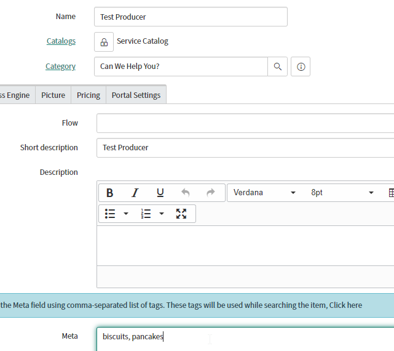
Task: Undo last edit in Description editor
Action: [x=186, y=193]
